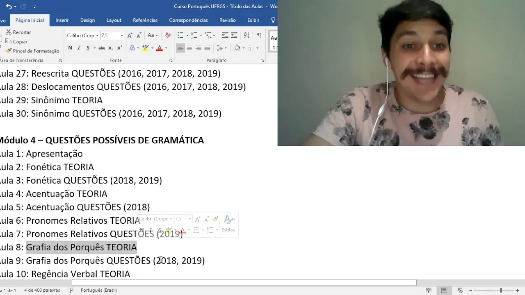Open the Parágrafo group dialog launcher

click(262, 61)
